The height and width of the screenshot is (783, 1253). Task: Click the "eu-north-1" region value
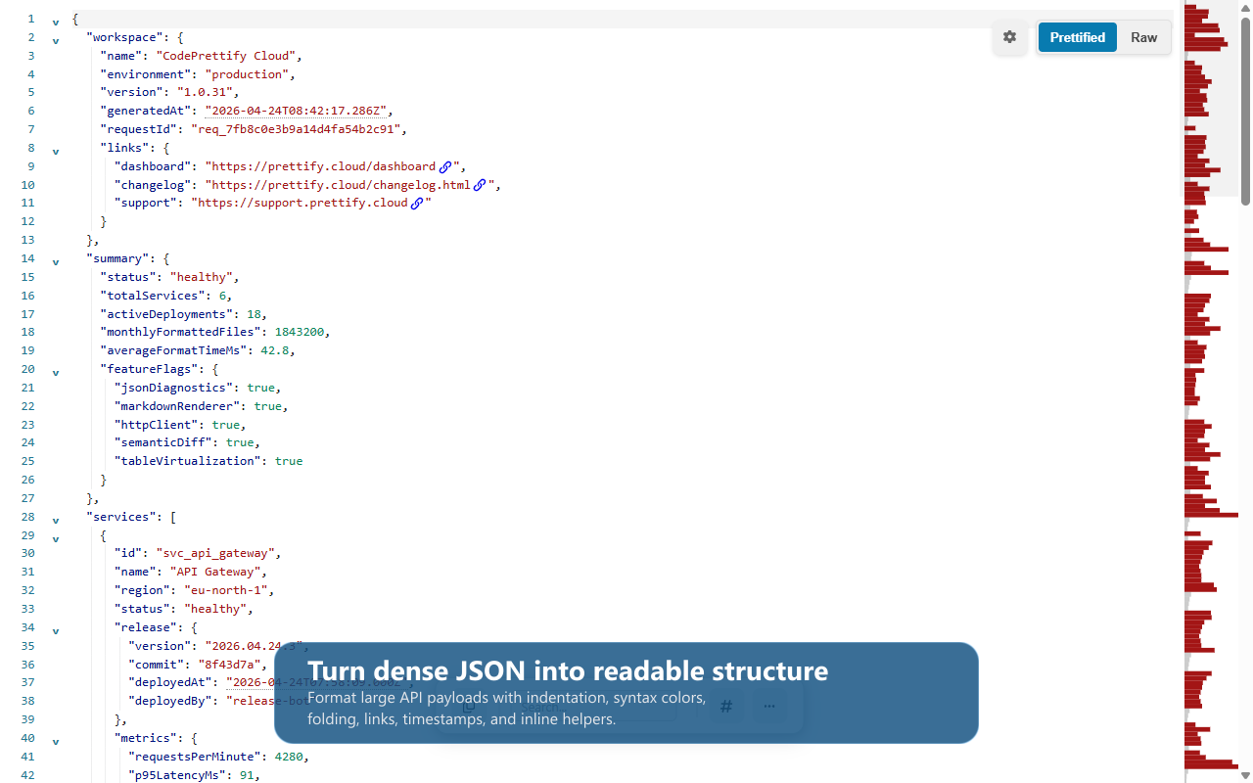(x=225, y=590)
